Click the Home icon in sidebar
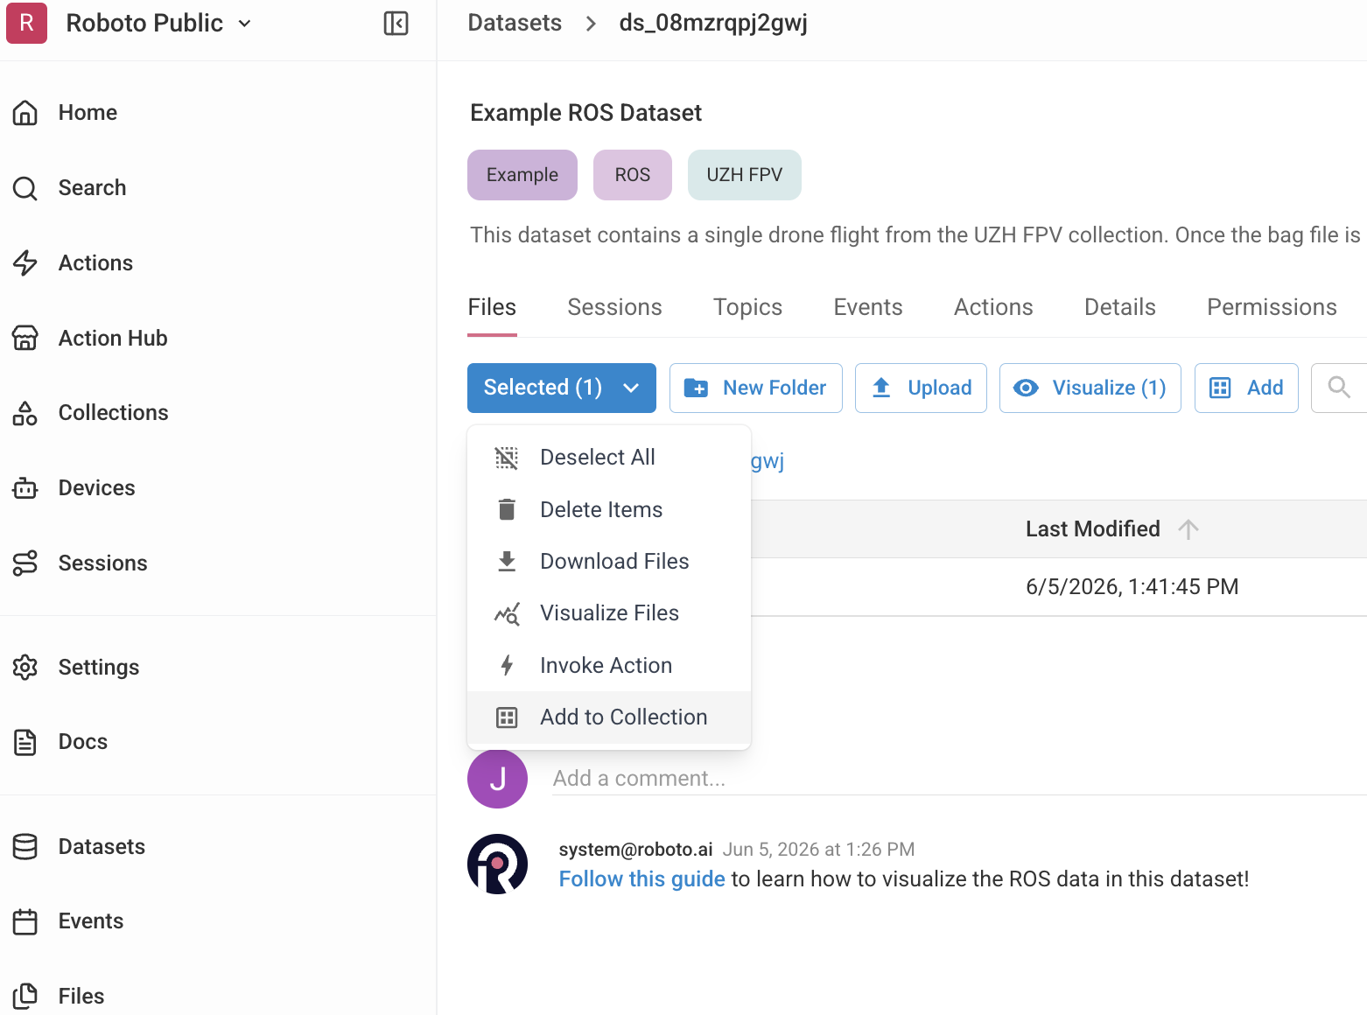 coord(25,113)
